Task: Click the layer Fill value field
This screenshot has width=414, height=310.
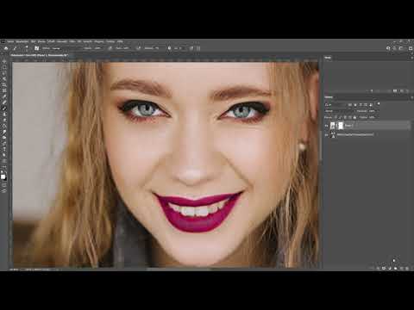Action: click(372, 117)
